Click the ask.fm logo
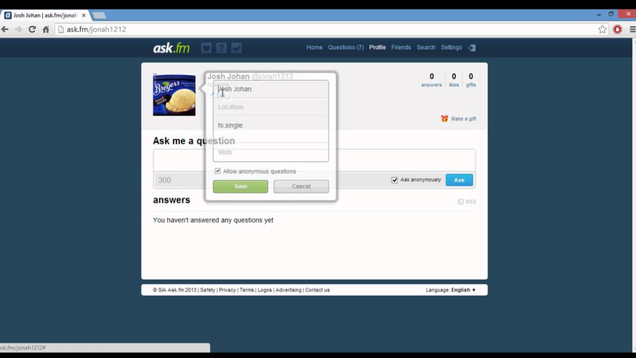The width and height of the screenshot is (636, 358). [171, 48]
